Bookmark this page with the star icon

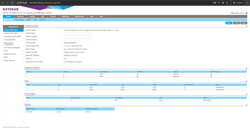pyautogui.click(x=227, y=3)
